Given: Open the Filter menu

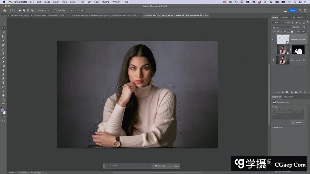Looking at the screenshot, I should point(82,2).
